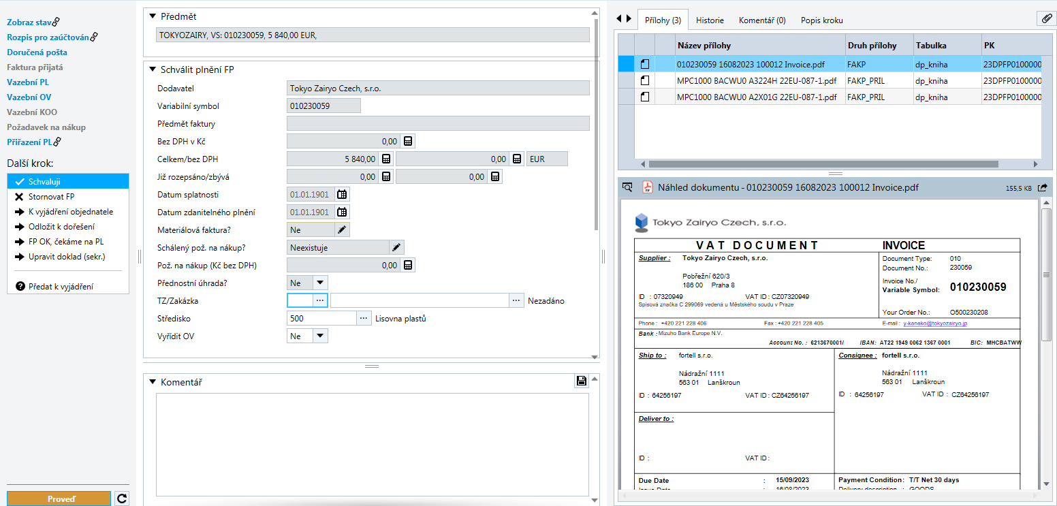Viewport: 1057px width, 506px height.
Task: Click the Požadavek na nákup sidebar item
Action: (x=46, y=127)
